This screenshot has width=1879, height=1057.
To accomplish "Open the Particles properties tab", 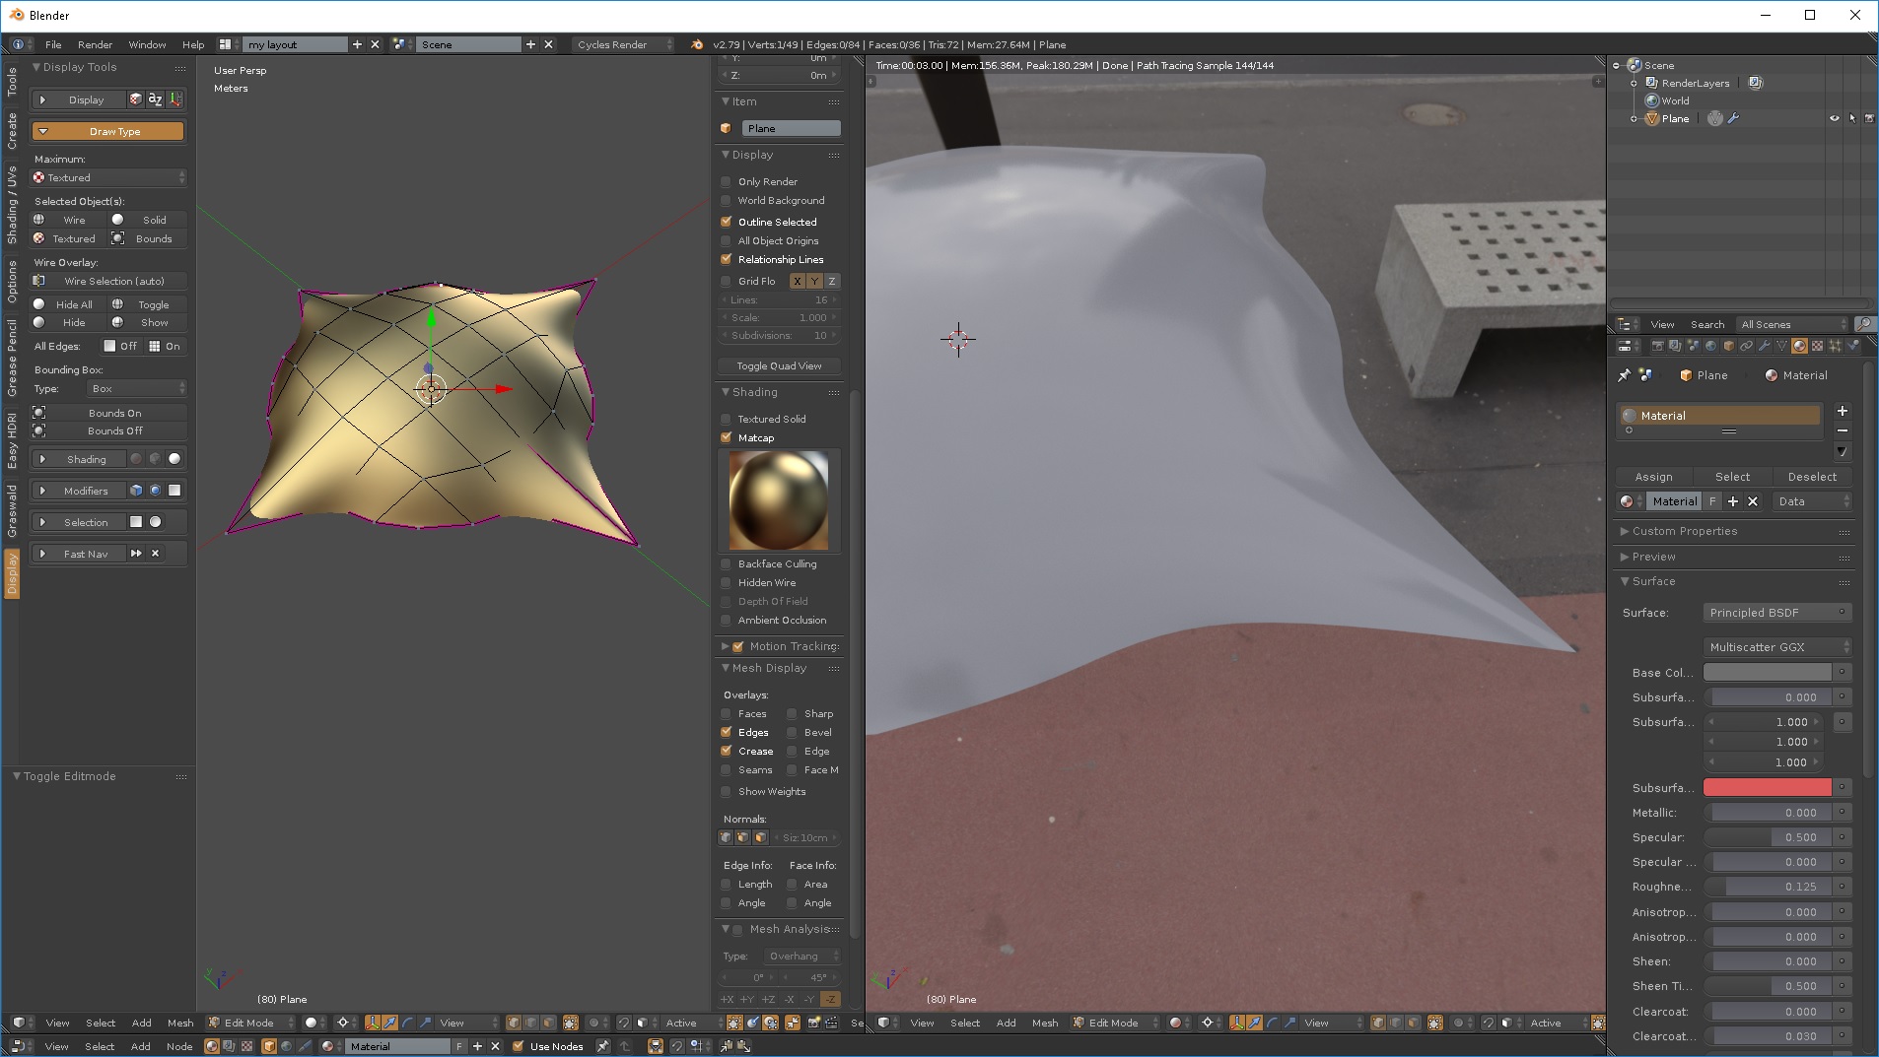I will (x=1836, y=346).
